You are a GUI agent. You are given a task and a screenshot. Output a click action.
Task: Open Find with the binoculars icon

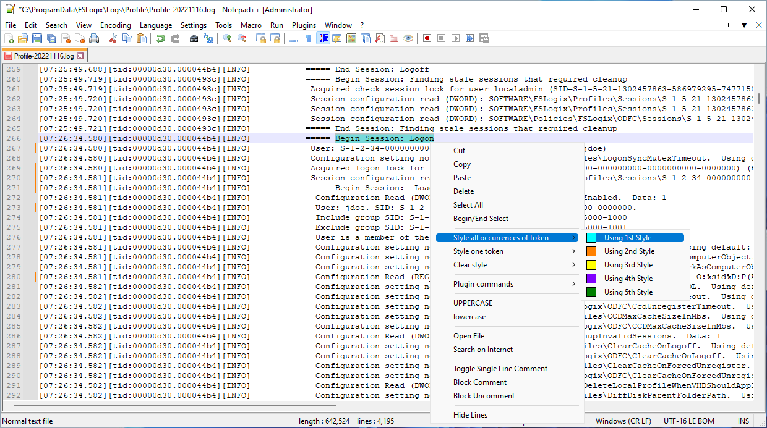[194, 38]
